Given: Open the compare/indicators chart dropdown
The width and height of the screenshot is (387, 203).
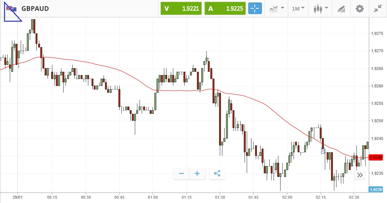Looking at the screenshot, I should pos(277,8).
